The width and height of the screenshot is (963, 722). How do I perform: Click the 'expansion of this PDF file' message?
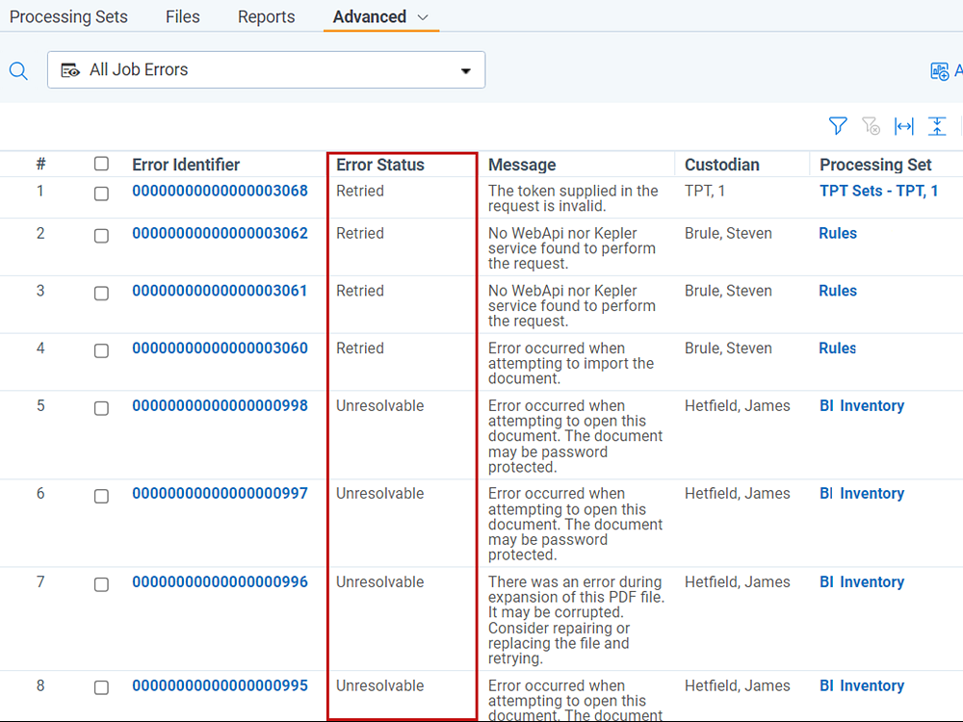click(x=576, y=620)
